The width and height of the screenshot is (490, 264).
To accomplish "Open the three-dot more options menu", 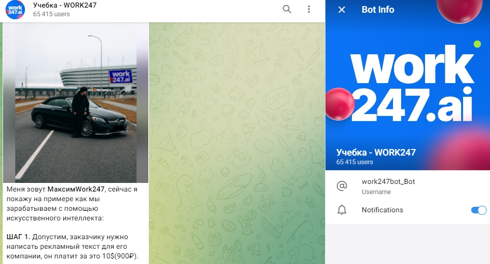I will [309, 9].
